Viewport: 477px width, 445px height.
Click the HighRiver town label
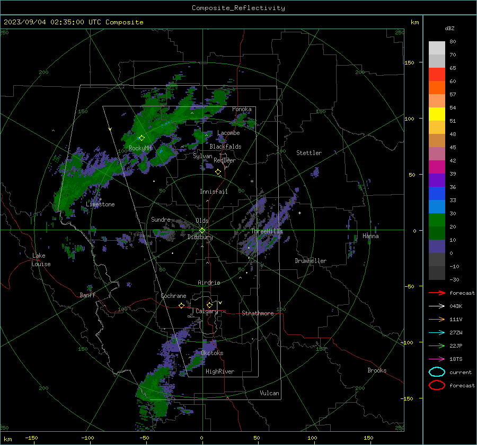click(220, 371)
